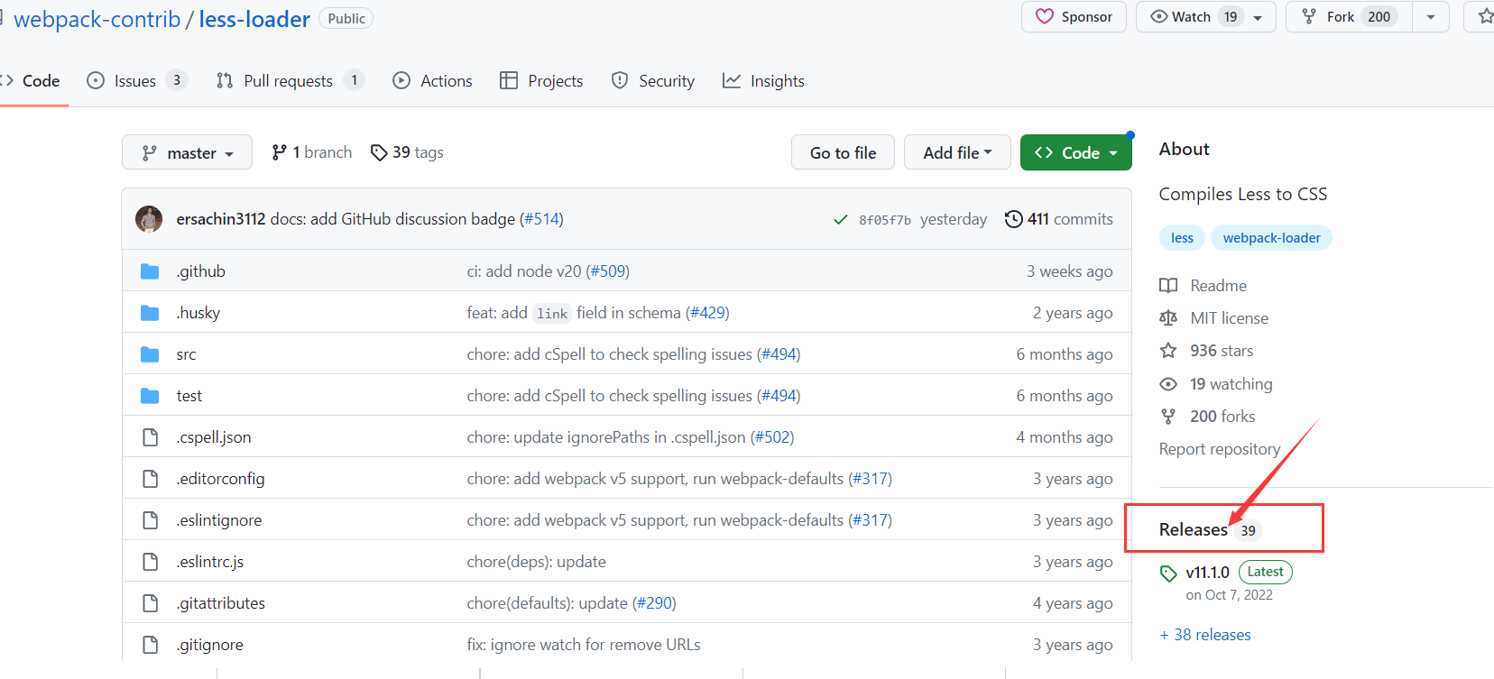
Task: Click the Fork button
Action: pyautogui.click(x=1349, y=17)
